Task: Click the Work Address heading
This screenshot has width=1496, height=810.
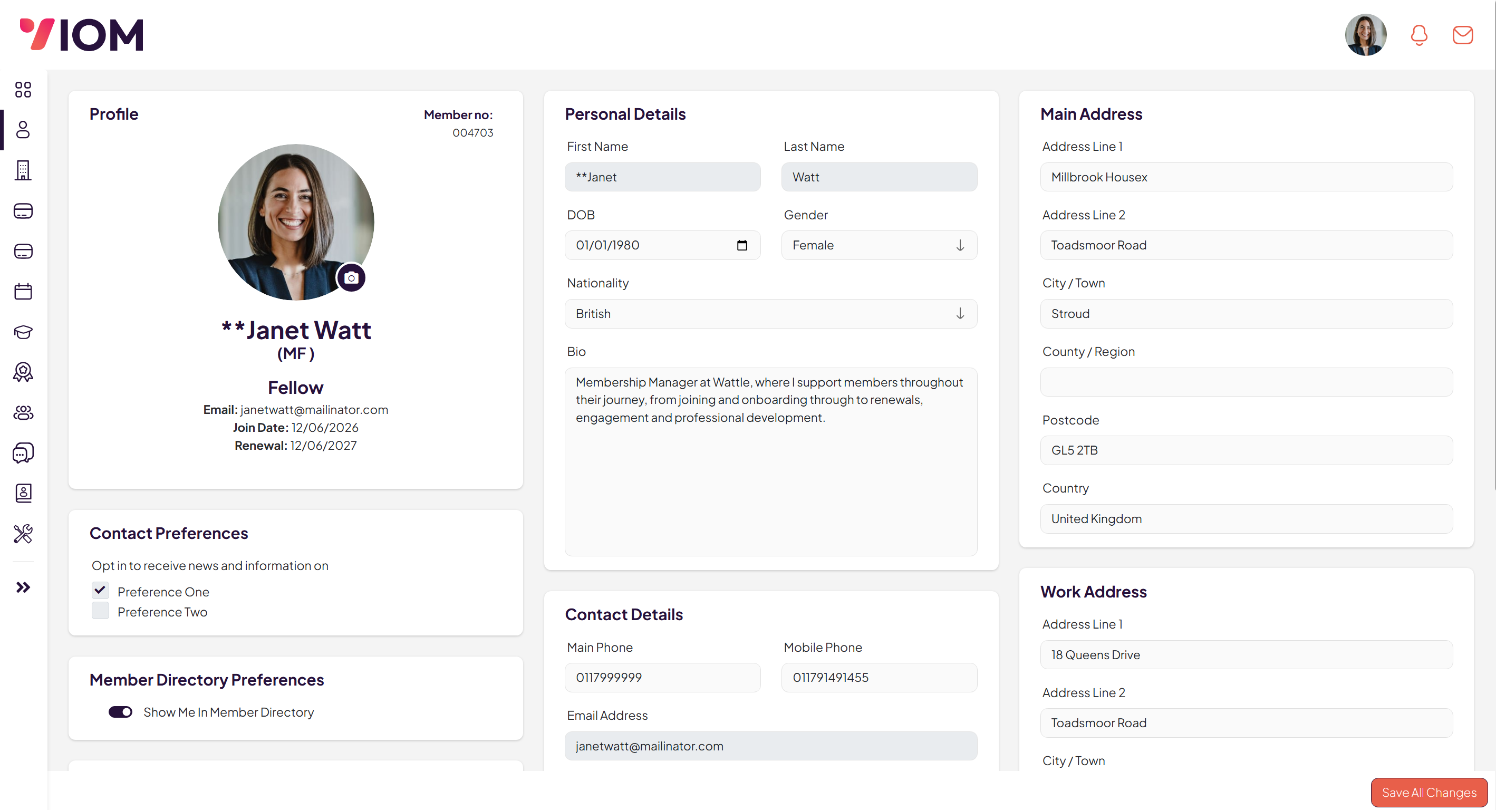Action: (x=1093, y=592)
